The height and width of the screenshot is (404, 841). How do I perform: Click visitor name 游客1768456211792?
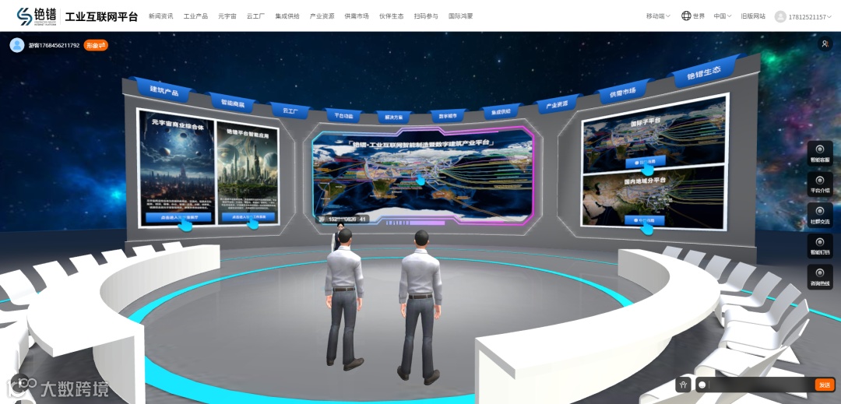click(x=54, y=46)
